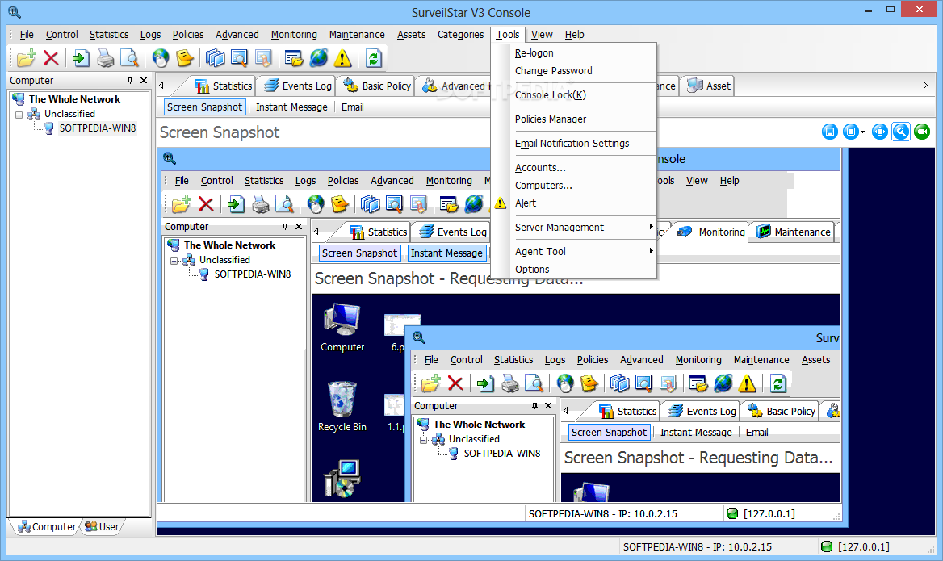Click the red X delete icon in main toolbar

51,58
